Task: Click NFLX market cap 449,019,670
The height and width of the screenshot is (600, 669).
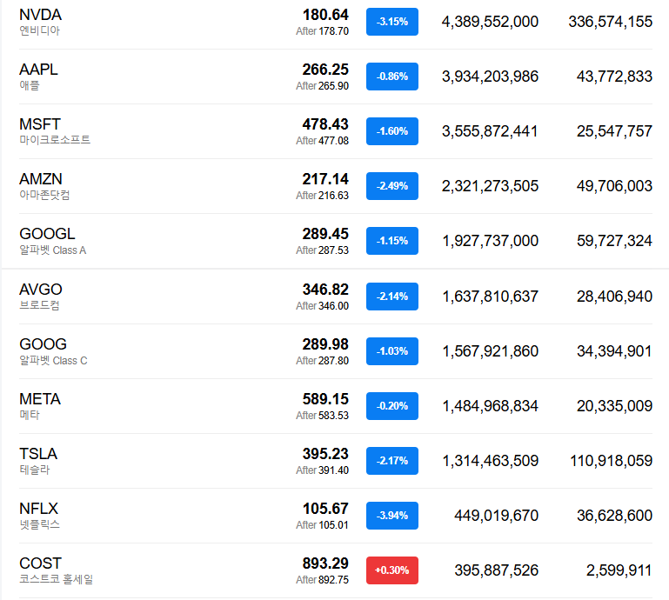Action: coord(496,516)
